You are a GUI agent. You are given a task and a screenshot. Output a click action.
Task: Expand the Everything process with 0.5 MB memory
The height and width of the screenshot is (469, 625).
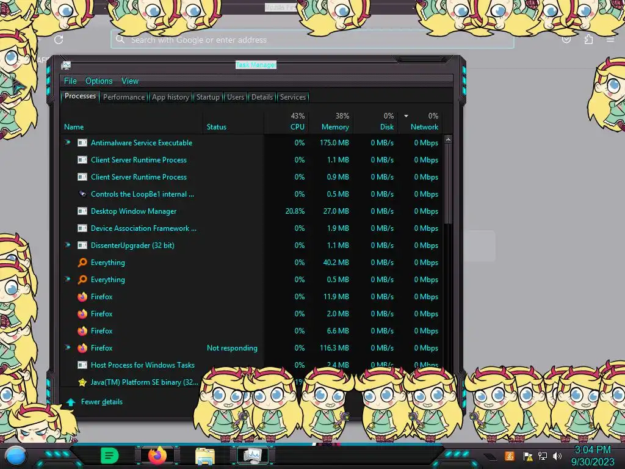click(x=68, y=279)
